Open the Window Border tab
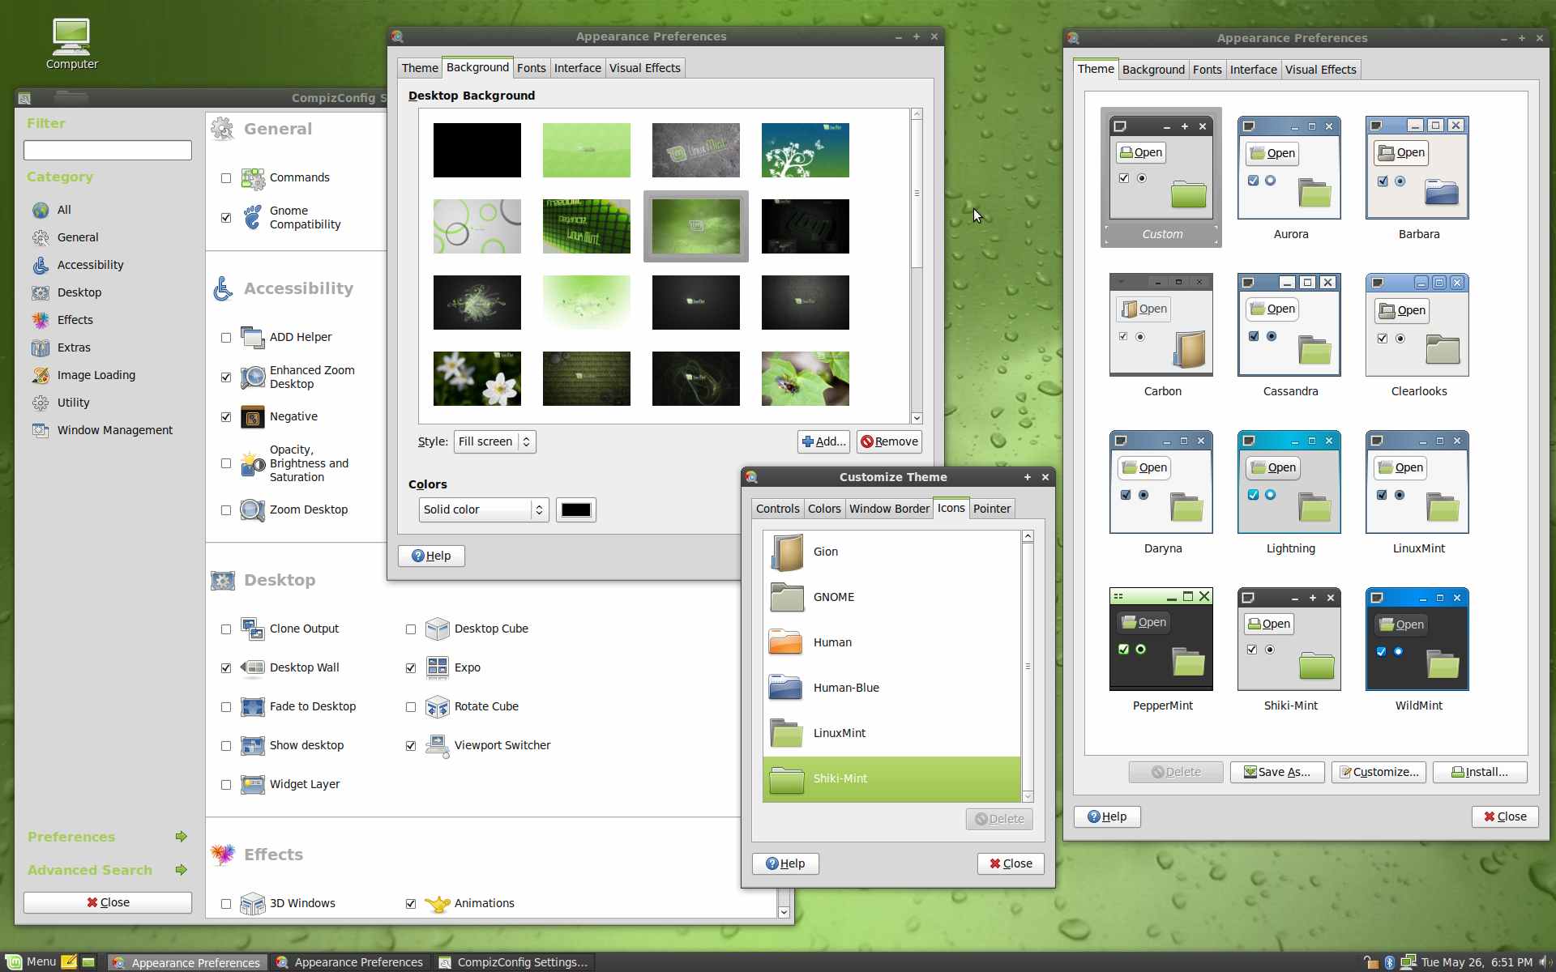This screenshot has height=972, width=1556. tap(889, 509)
